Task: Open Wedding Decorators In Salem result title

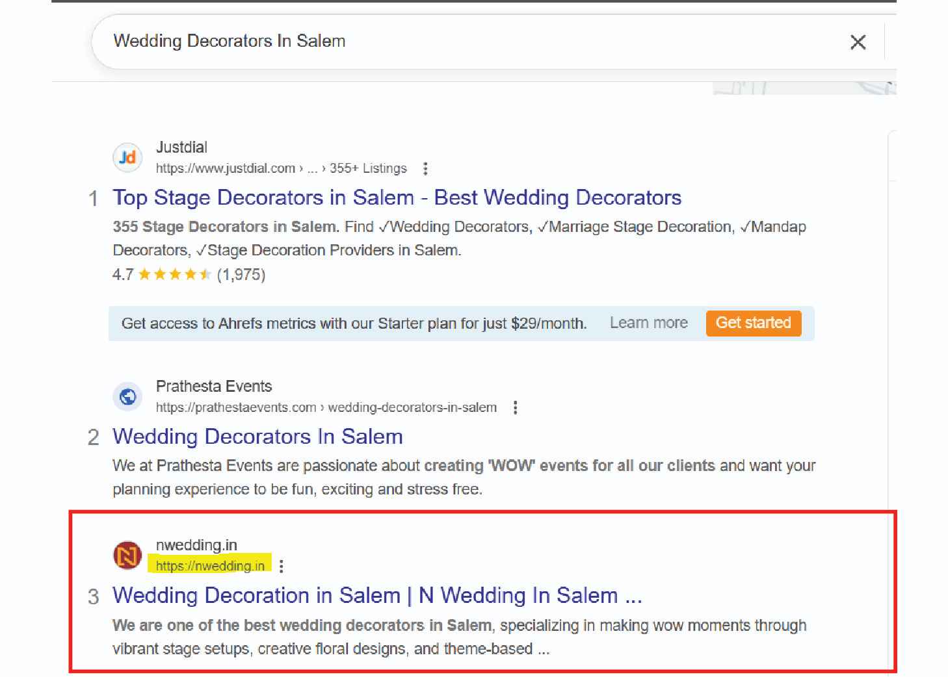Action: click(x=257, y=437)
